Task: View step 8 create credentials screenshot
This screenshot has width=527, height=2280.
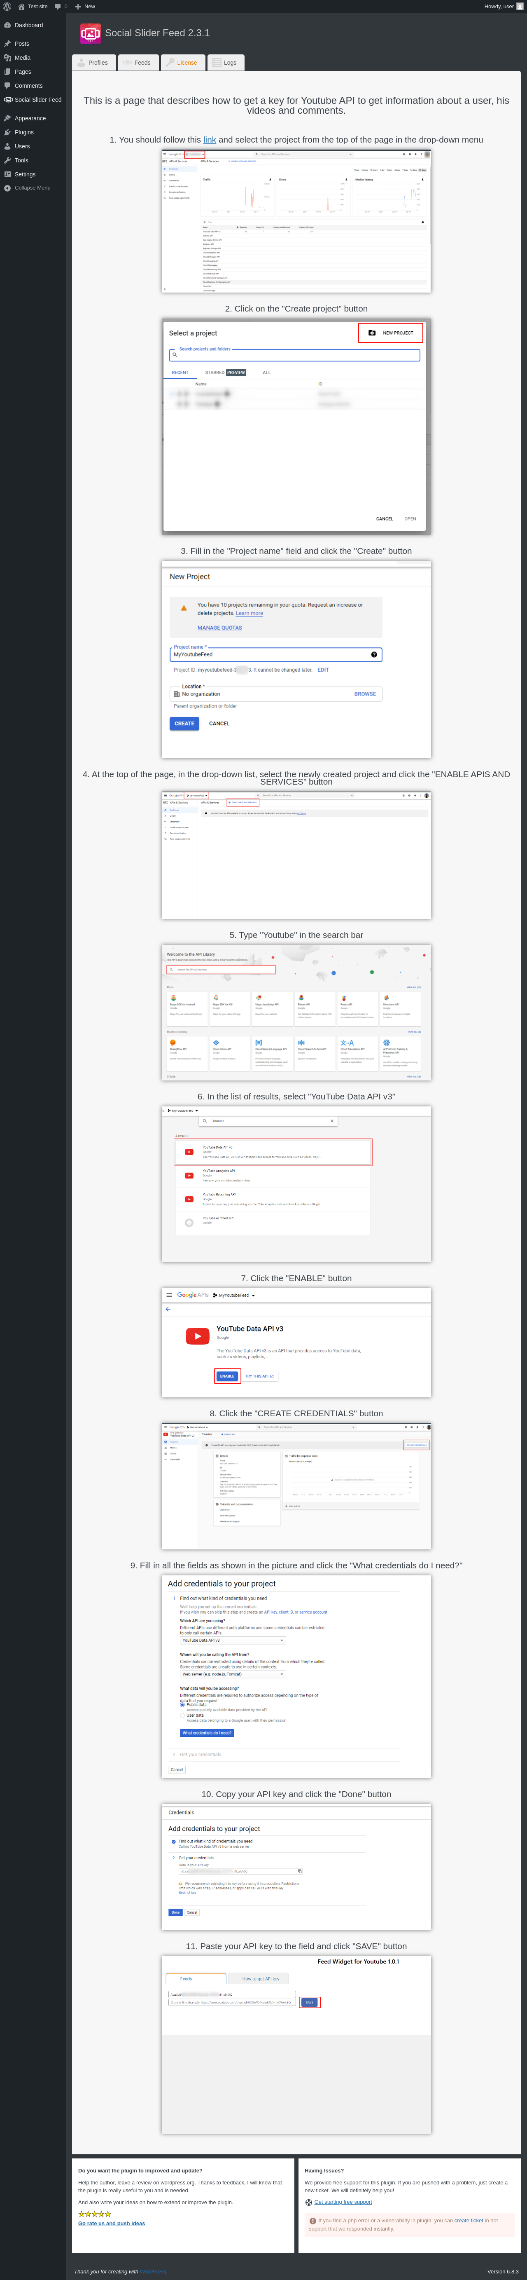Action: (x=296, y=1486)
